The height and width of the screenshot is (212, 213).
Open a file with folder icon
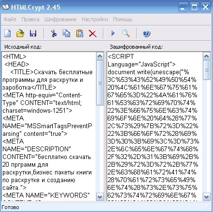pyautogui.click(x=20, y=33)
